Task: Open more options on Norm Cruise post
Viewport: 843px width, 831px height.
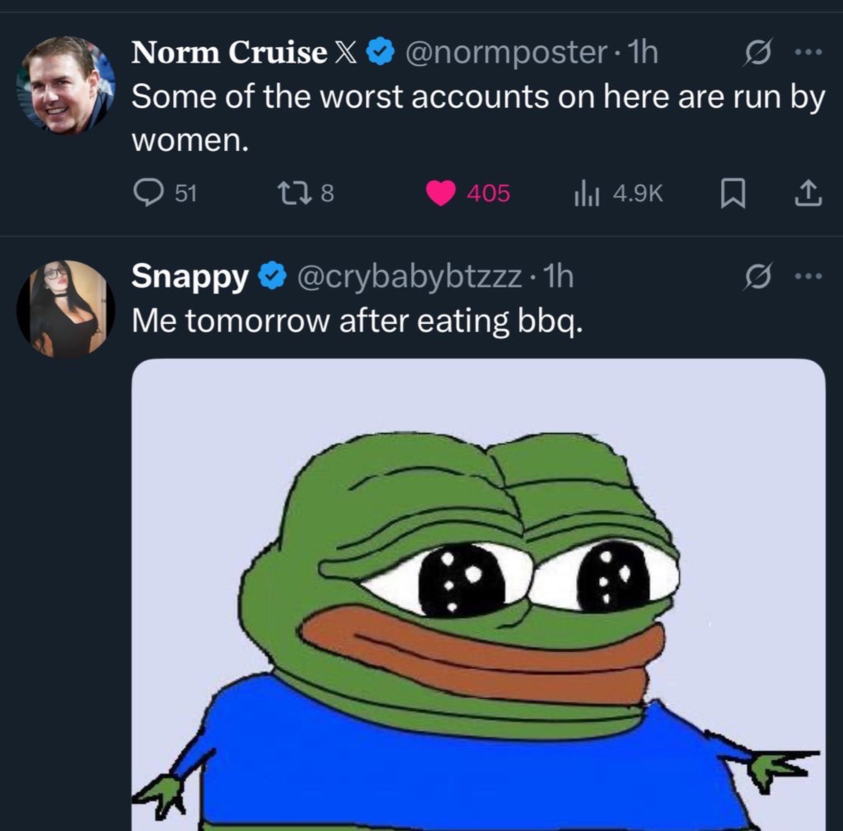Action: tap(808, 52)
